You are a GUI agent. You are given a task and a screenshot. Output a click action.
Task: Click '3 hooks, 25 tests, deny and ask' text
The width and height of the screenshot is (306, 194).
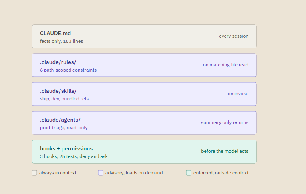click(x=74, y=156)
